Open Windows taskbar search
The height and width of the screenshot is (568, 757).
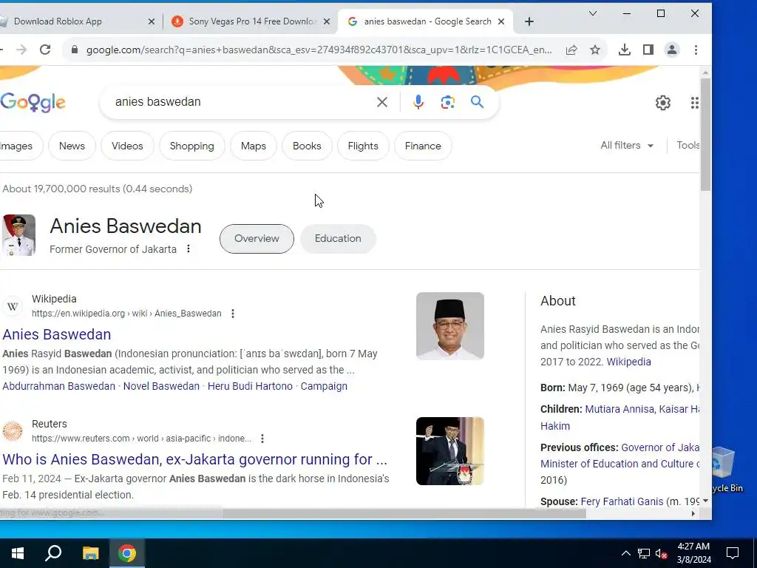click(x=53, y=553)
